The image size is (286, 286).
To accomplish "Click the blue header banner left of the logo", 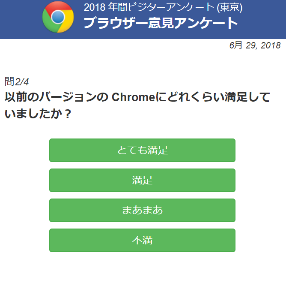I will point(21,19).
